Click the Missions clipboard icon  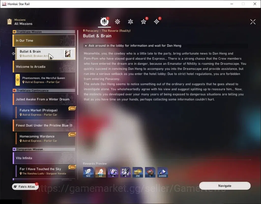9,22
